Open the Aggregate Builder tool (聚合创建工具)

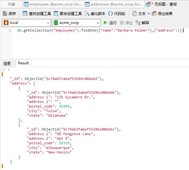tap(68, 13)
